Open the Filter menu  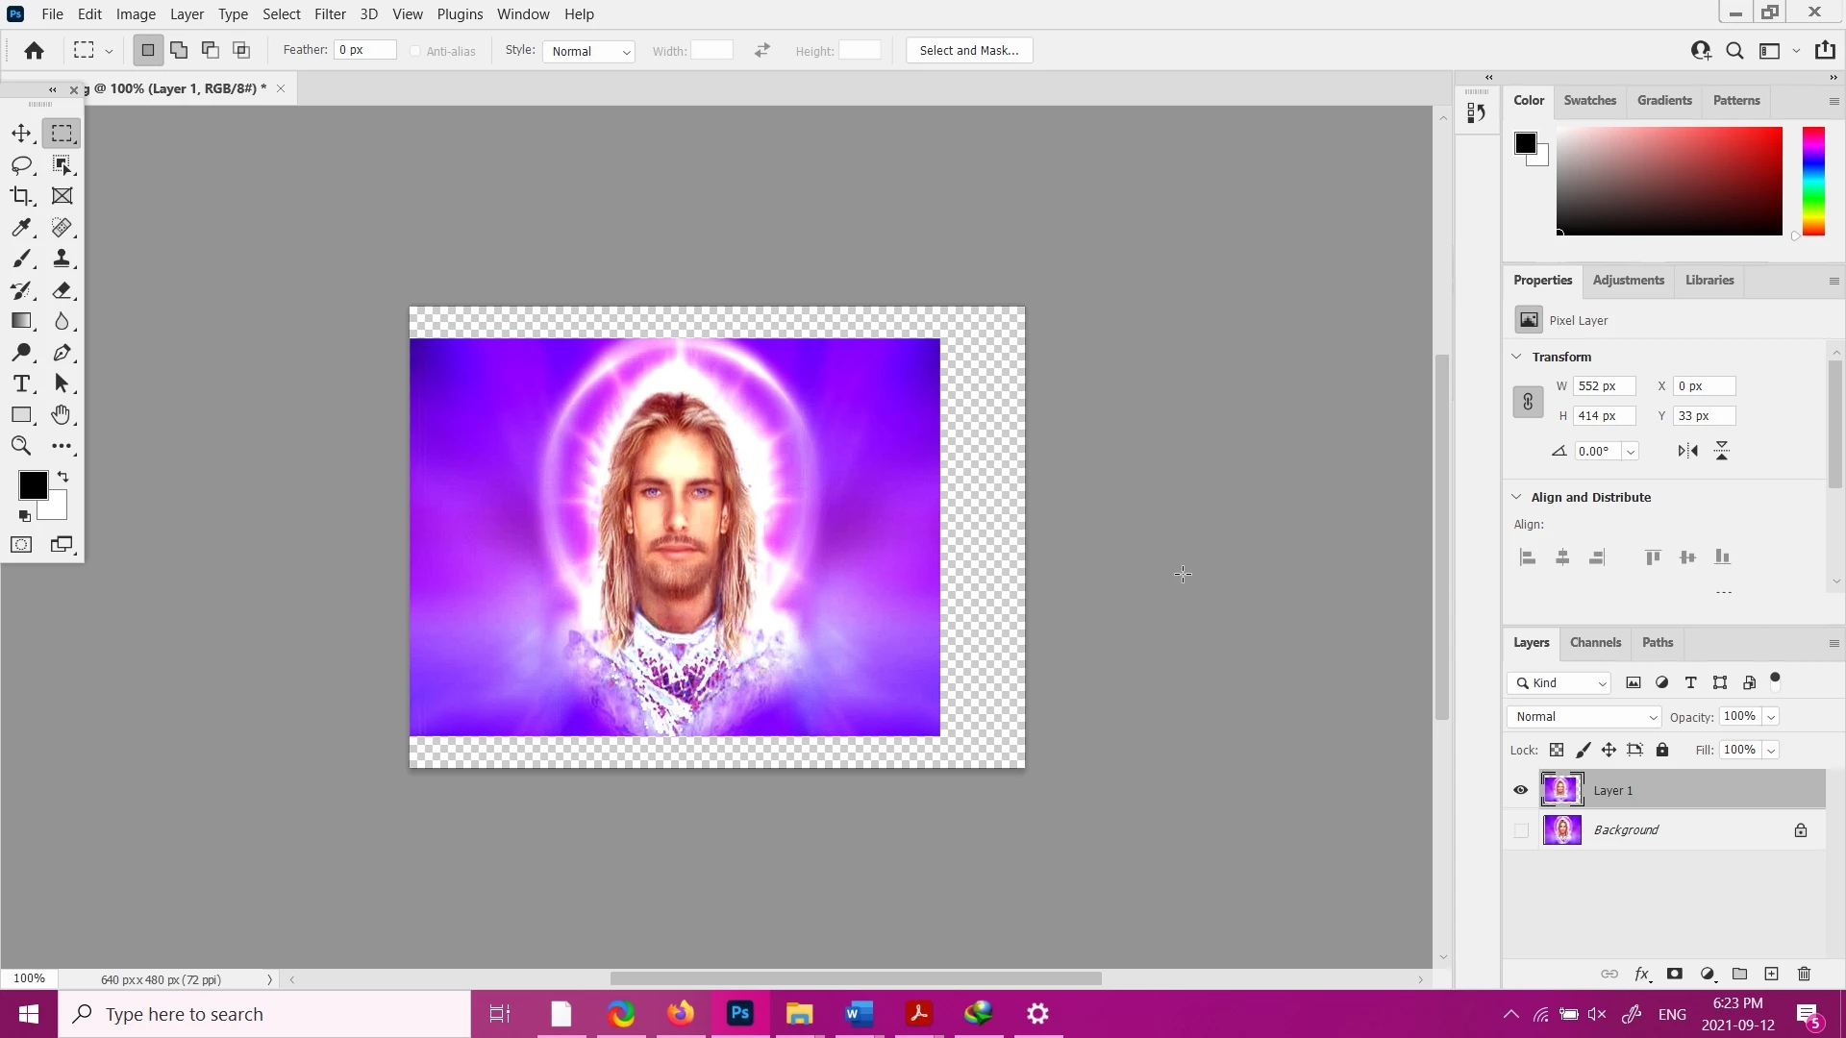(330, 14)
